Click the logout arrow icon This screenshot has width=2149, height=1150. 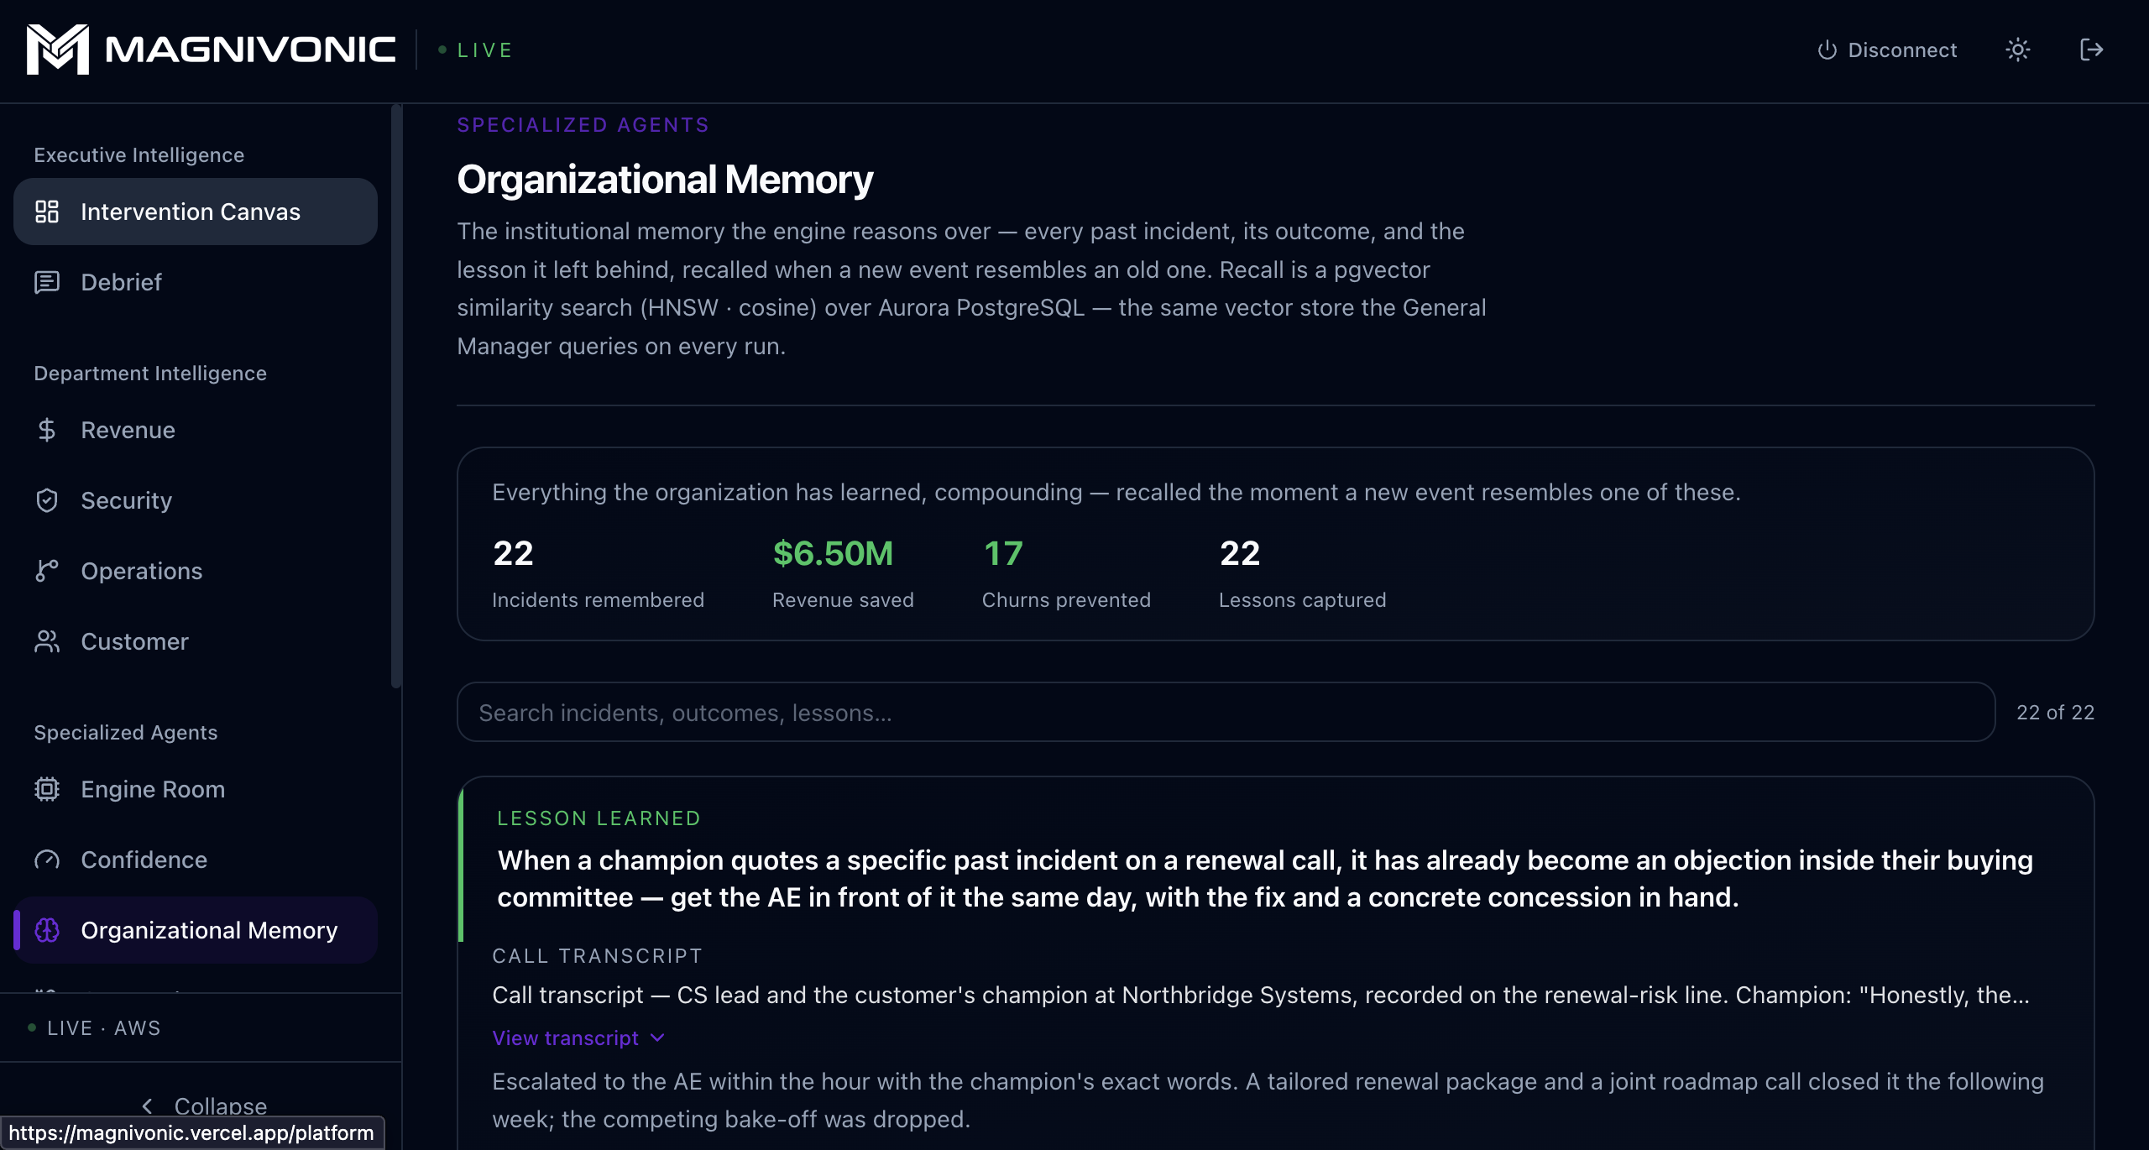[2091, 50]
